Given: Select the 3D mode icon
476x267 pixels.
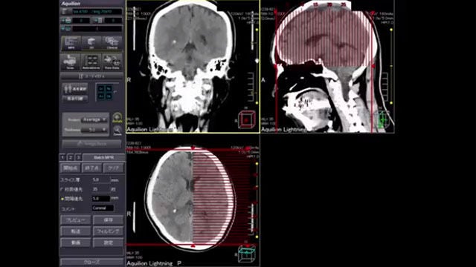Looking at the screenshot, I should pos(91,43).
